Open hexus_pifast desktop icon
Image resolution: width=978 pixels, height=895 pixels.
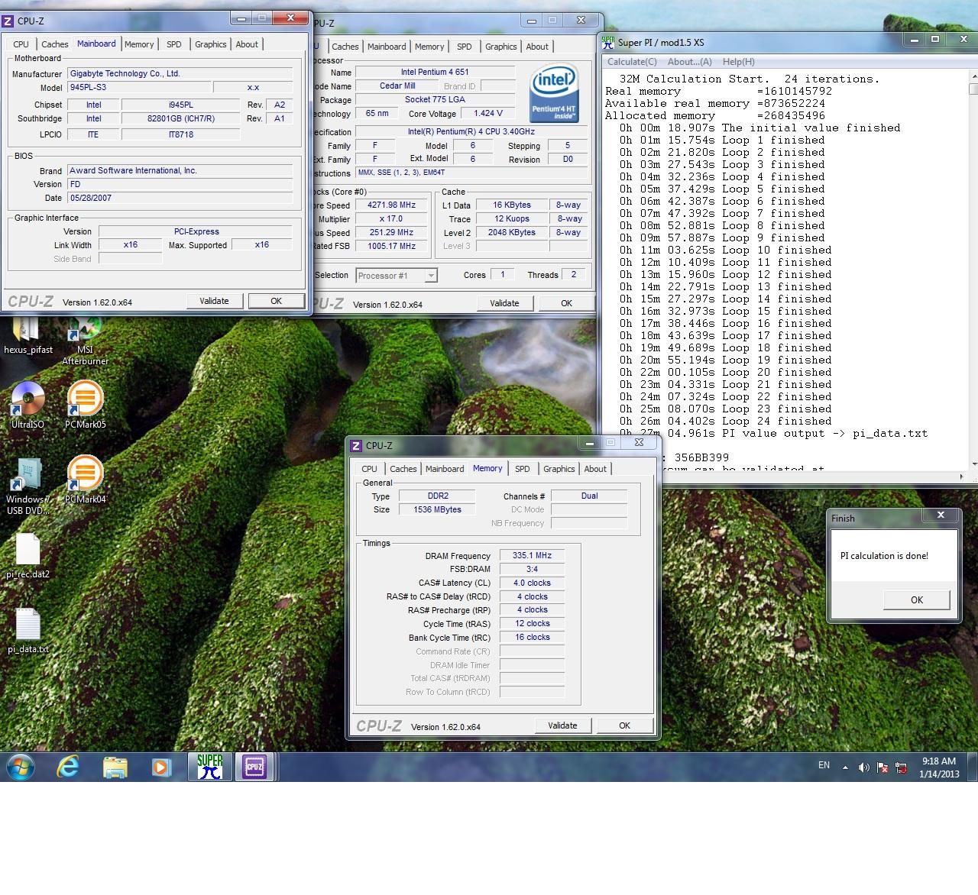click(x=28, y=336)
